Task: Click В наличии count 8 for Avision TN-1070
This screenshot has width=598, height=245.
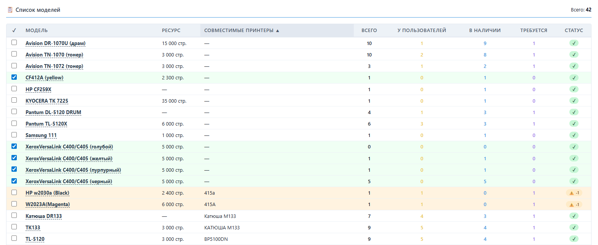Action: (x=485, y=55)
